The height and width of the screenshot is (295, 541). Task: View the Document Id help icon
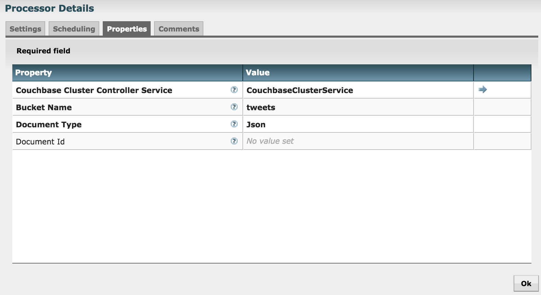coord(234,141)
